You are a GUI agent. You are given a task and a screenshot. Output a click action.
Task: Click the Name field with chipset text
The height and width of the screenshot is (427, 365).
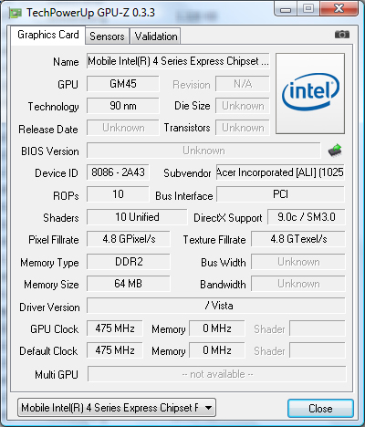pos(178,61)
